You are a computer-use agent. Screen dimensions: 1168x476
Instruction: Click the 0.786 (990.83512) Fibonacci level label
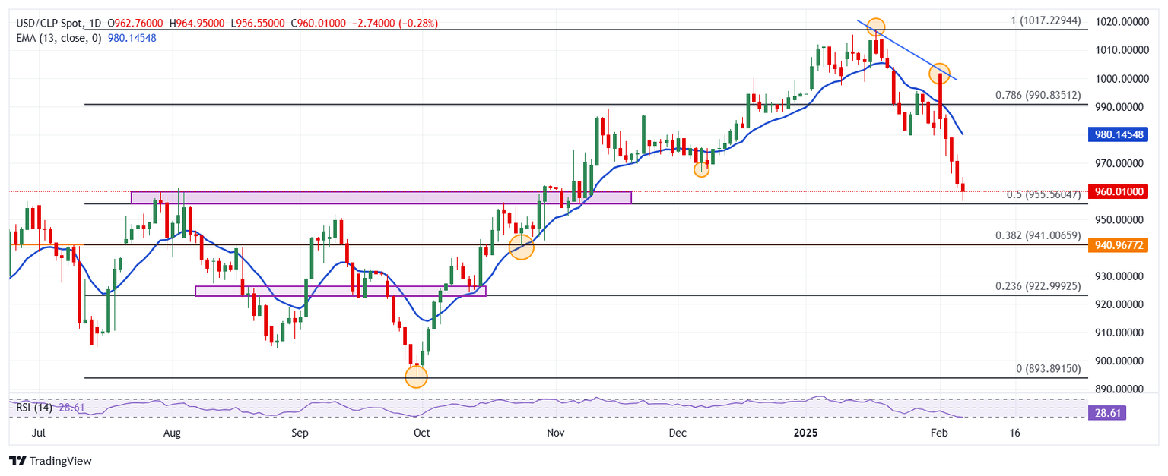1037,96
